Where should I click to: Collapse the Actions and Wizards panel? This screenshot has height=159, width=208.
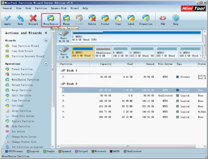tap(46, 33)
